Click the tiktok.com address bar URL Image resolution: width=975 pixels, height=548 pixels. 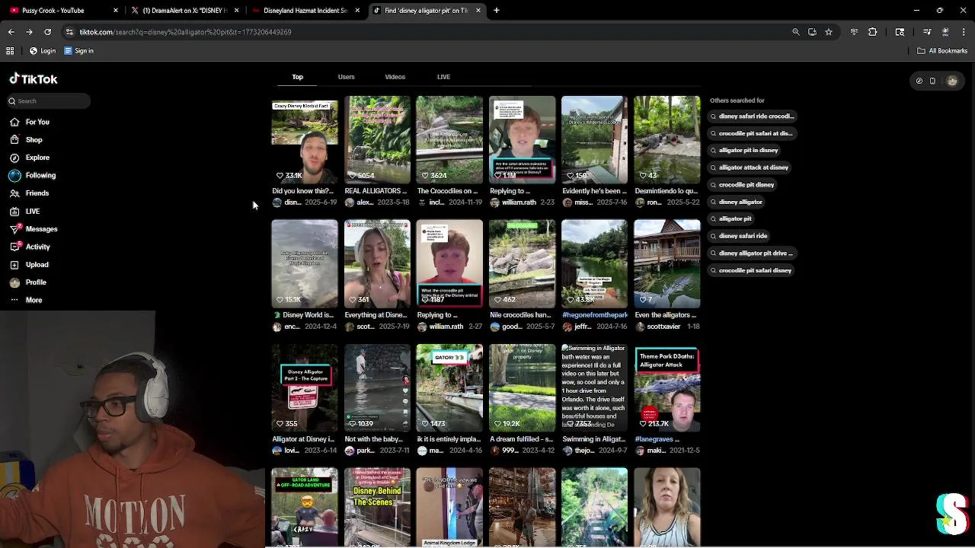click(x=186, y=32)
